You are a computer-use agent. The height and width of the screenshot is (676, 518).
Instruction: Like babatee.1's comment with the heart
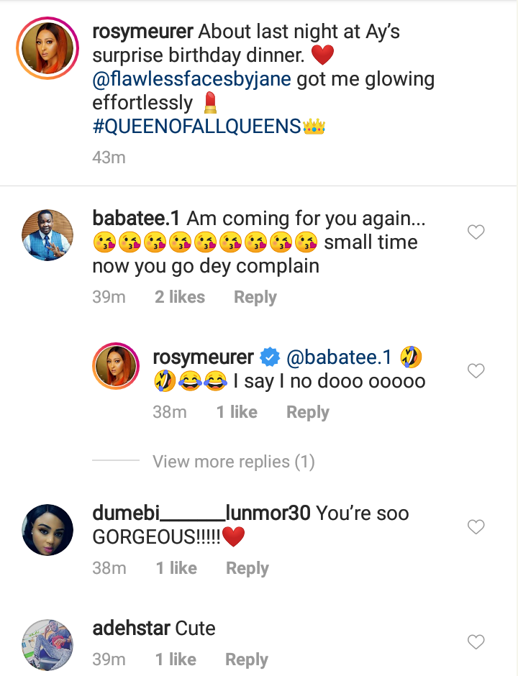pos(476,232)
